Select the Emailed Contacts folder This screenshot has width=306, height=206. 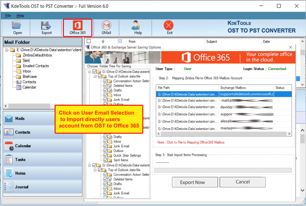click(36, 66)
